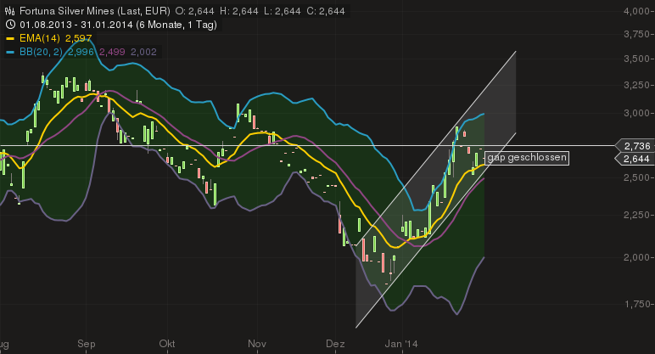
Task: Click the clock icon next to date range
Action: click(x=8, y=25)
